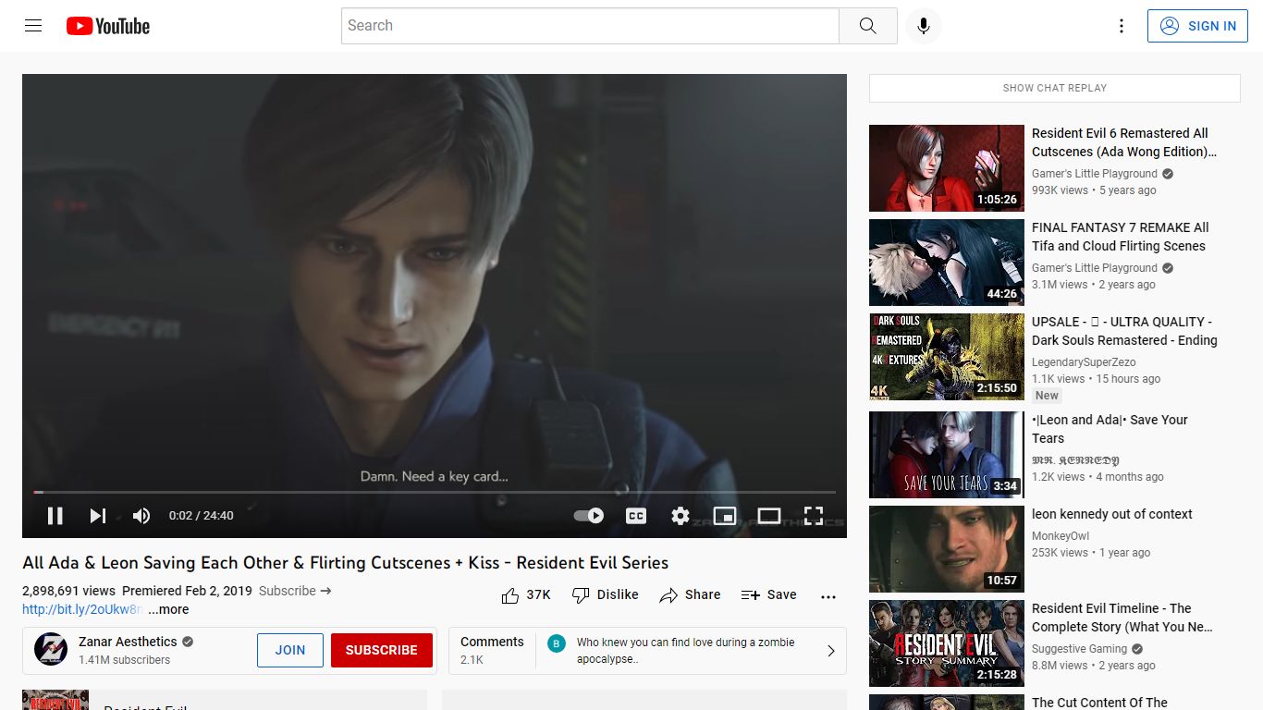Toggle autoplay switch in player
The image size is (1263, 710).
click(x=589, y=516)
